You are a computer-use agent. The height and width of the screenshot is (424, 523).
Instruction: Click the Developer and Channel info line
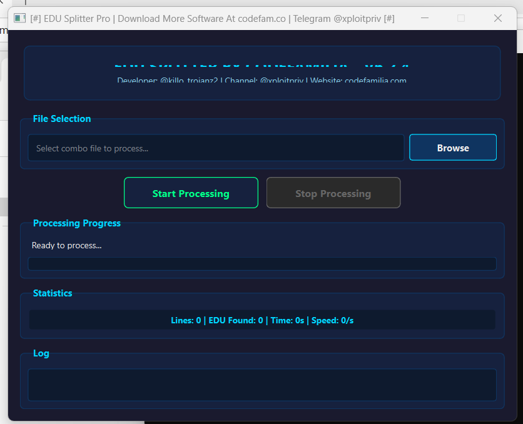click(x=261, y=81)
